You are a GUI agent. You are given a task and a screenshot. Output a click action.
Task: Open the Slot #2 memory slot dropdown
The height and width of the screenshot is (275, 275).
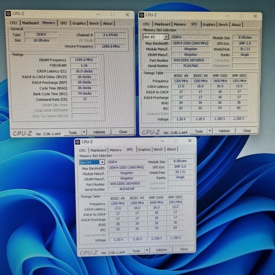click(166, 37)
